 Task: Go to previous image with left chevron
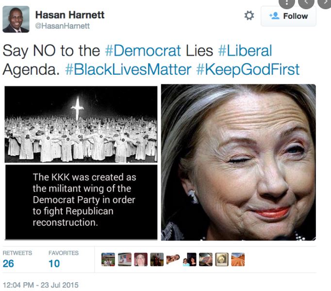[306, 2]
